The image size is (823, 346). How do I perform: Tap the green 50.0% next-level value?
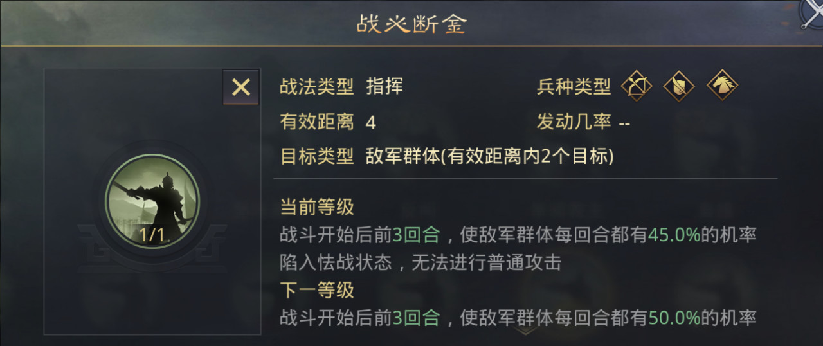click(x=674, y=318)
